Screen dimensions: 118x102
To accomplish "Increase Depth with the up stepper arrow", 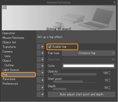I will (109, 87).
